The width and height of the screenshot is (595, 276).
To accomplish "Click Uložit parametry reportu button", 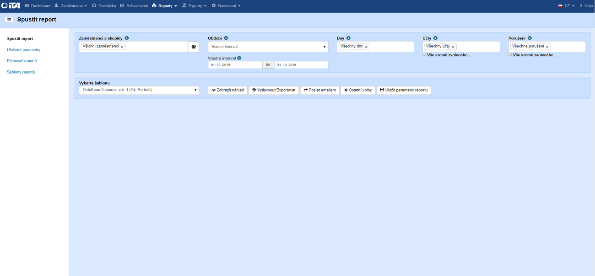I will click(x=404, y=90).
